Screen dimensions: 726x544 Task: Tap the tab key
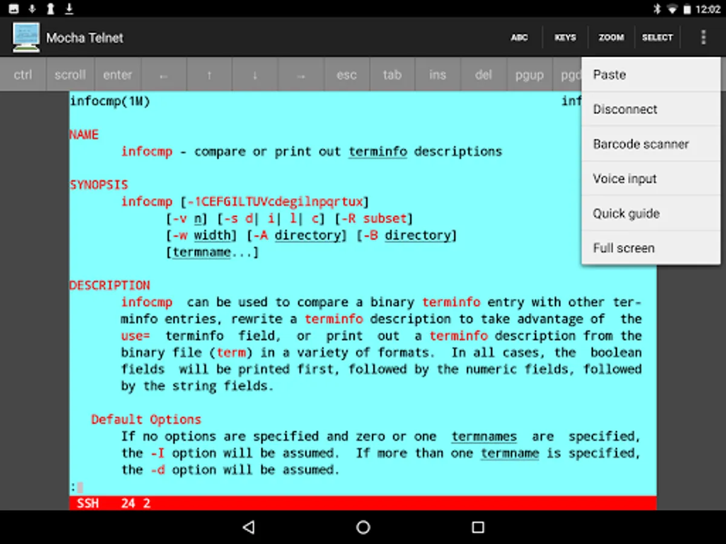click(x=392, y=75)
